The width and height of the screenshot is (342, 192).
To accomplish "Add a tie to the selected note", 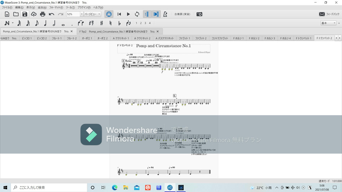I will click(x=81, y=23).
